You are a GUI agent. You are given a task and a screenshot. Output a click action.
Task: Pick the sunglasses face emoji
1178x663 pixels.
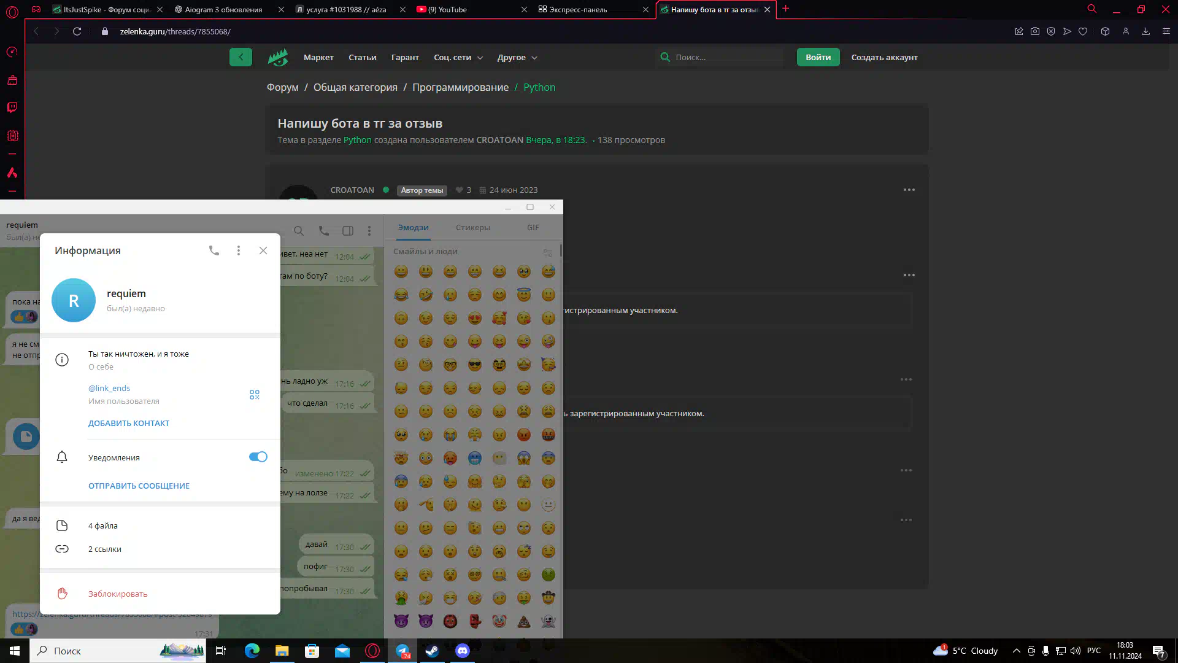475,365
